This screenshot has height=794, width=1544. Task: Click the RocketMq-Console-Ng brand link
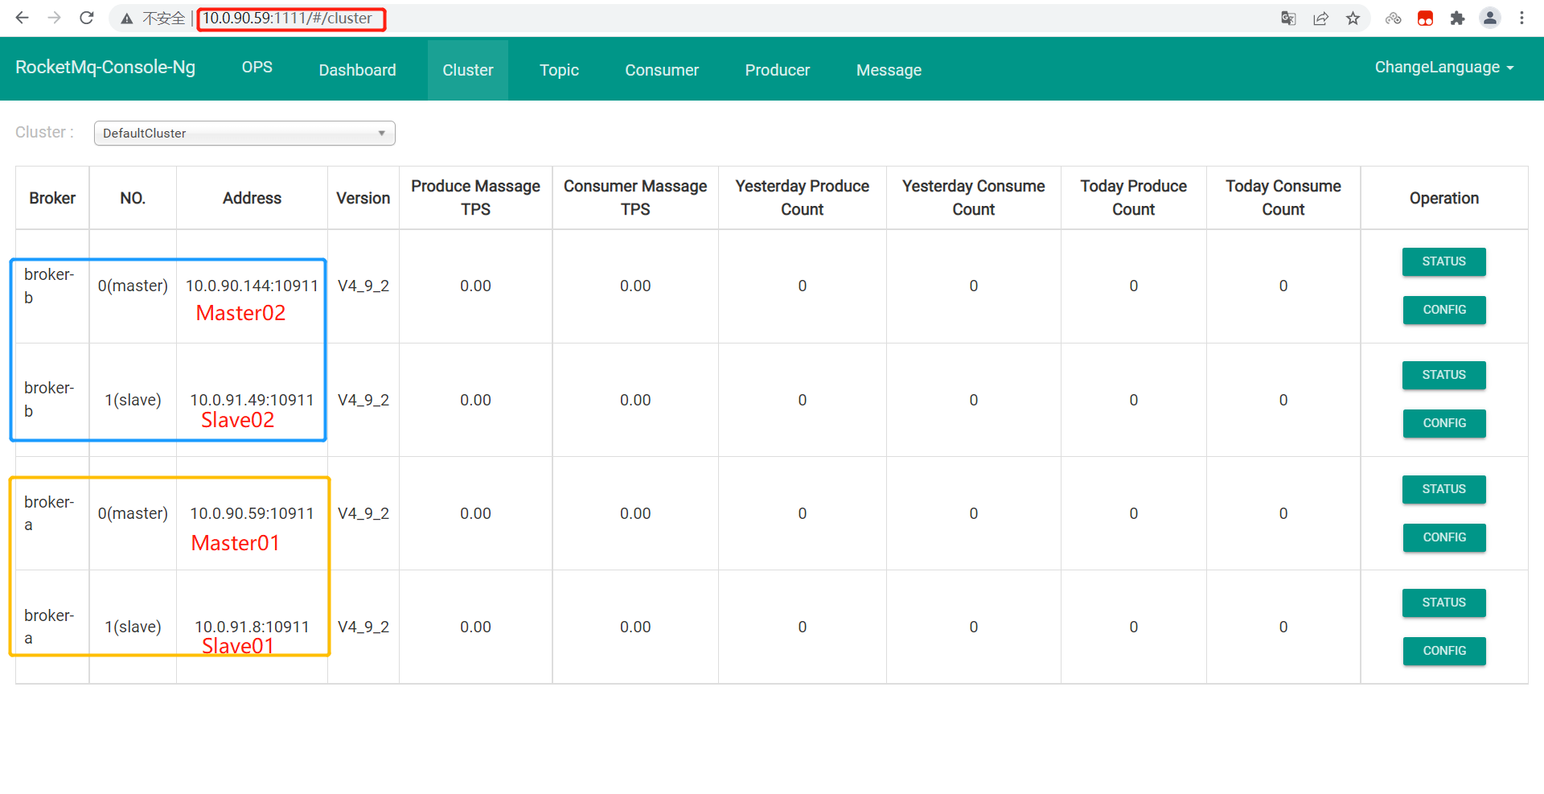(105, 68)
